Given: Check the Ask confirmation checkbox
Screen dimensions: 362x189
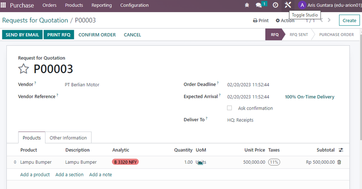Looking at the screenshot, I should tap(229, 108).
